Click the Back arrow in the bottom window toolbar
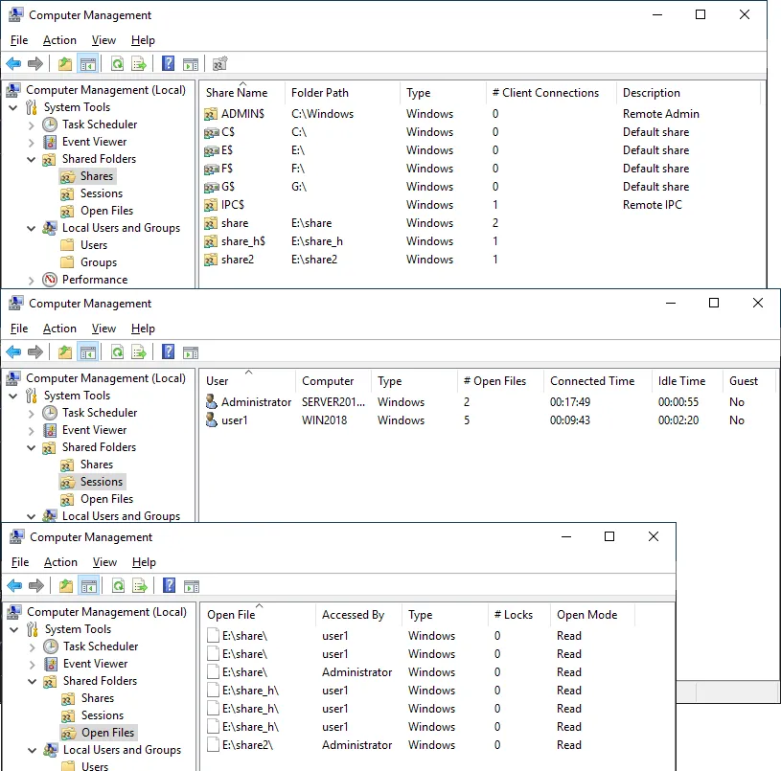 coord(14,586)
